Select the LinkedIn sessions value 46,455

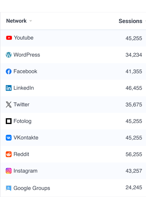(x=134, y=88)
